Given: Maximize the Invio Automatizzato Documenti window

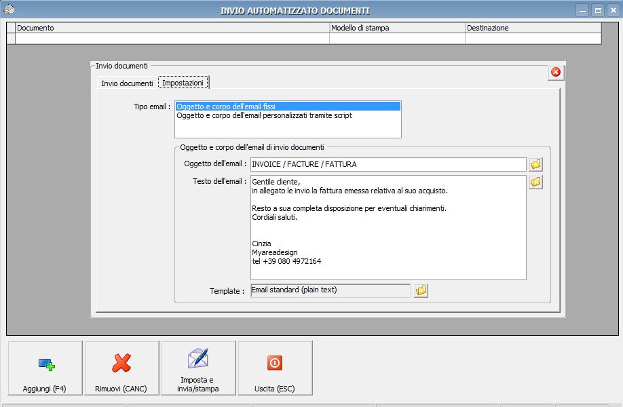Looking at the screenshot, I should click(598, 10).
